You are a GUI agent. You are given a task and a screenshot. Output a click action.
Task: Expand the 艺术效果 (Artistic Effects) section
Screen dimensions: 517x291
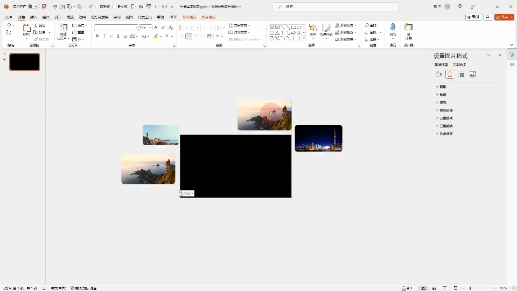(444, 134)
